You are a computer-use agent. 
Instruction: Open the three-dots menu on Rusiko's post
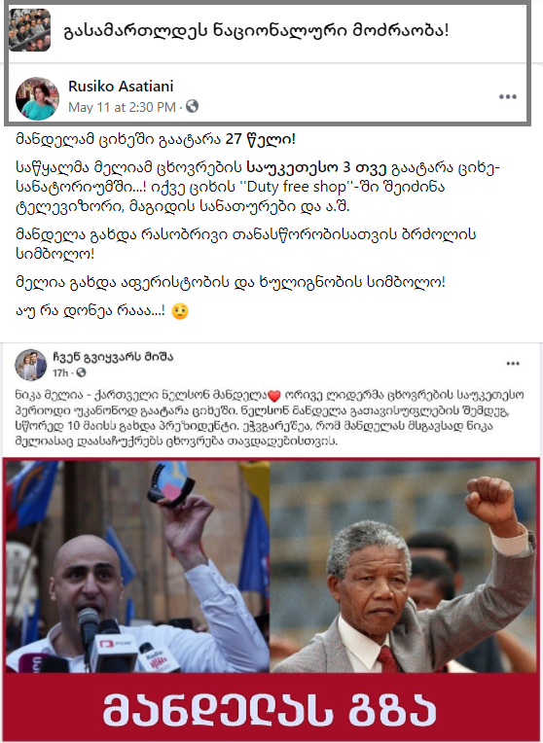pyautogui.click(x=507, y=96)
